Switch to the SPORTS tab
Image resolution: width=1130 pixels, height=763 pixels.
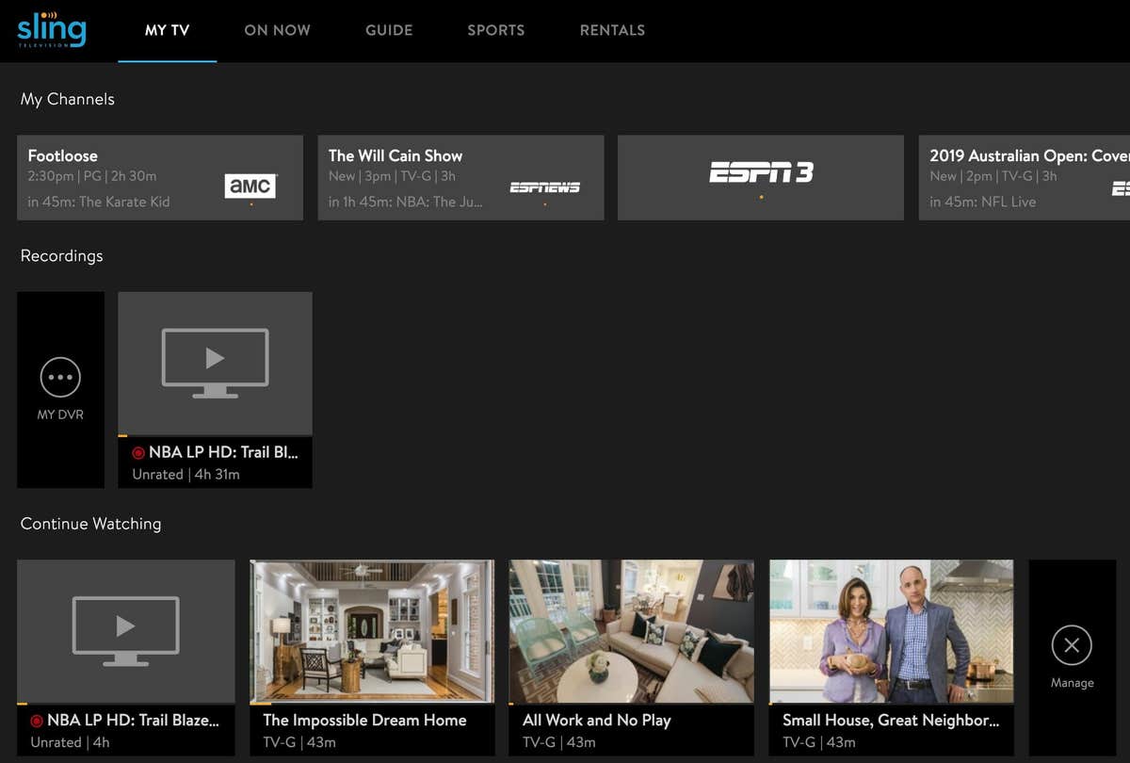(496, 29)
